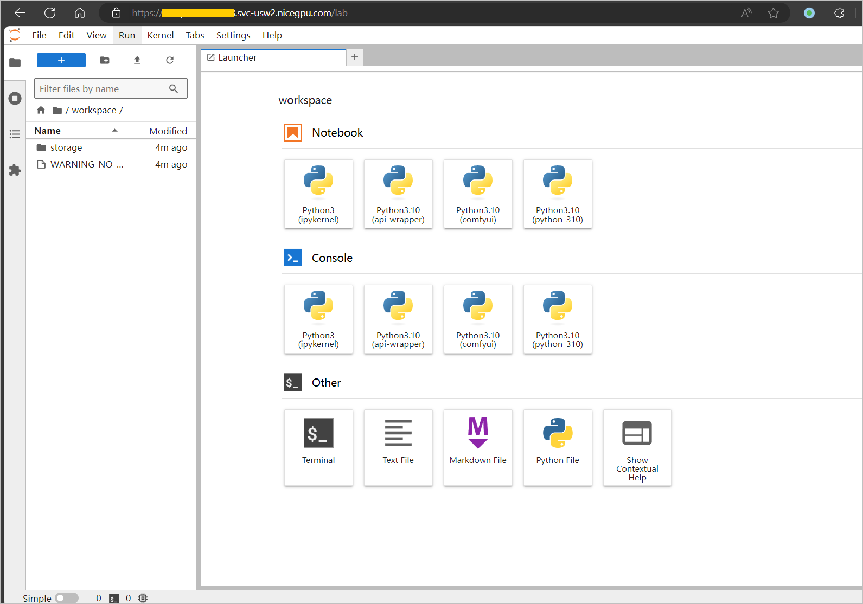The image size is (863, 604).
Task: Click the blue new launcher button
Action: click(x=61, y=60)
